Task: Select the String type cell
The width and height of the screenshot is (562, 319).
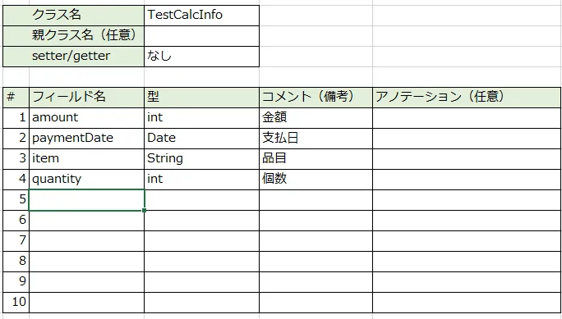Action: point(201,159)
